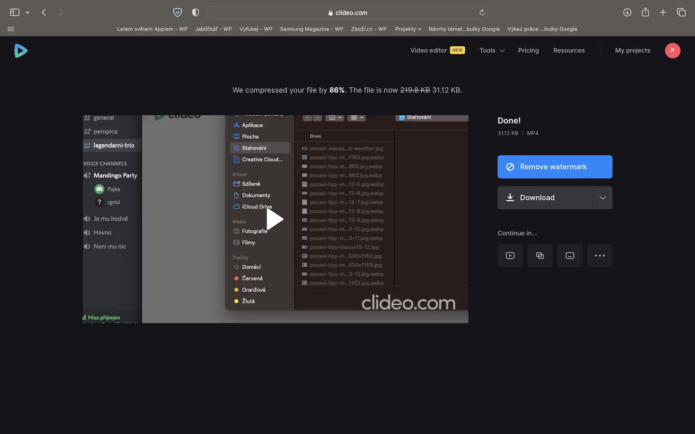The height and width of the screenshot is (434, 695).
Task: Expand the Projekty bookmarks folder
Action: (x=408, y=29)
